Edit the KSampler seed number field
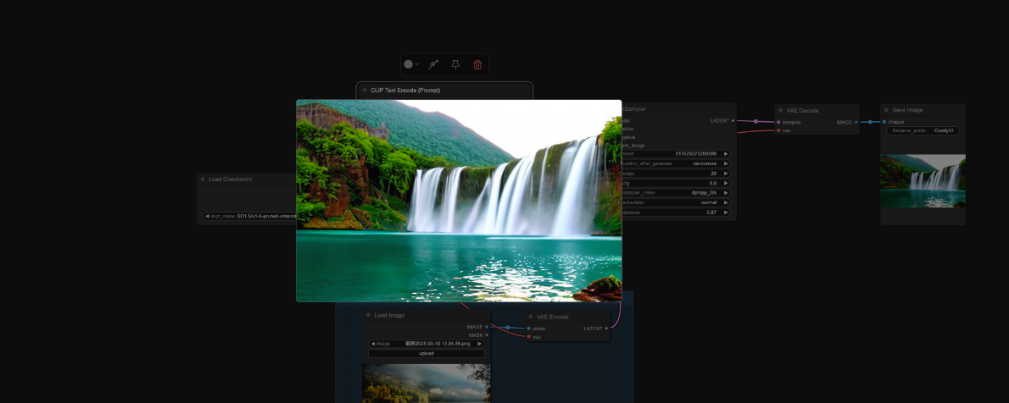The width and height of the screenshot is (1009, 403). [675, 153]
